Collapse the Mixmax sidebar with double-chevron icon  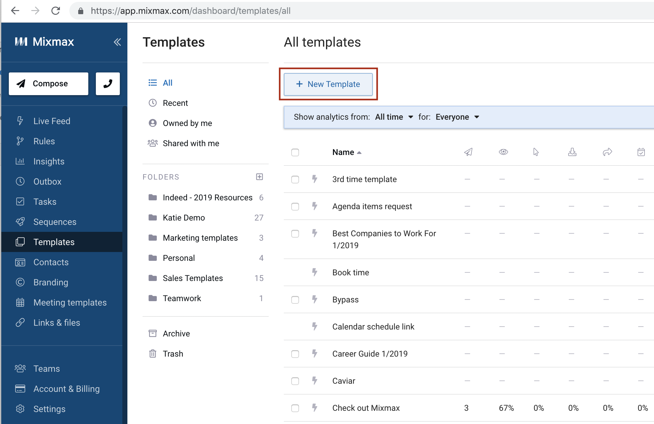point(117,42)
